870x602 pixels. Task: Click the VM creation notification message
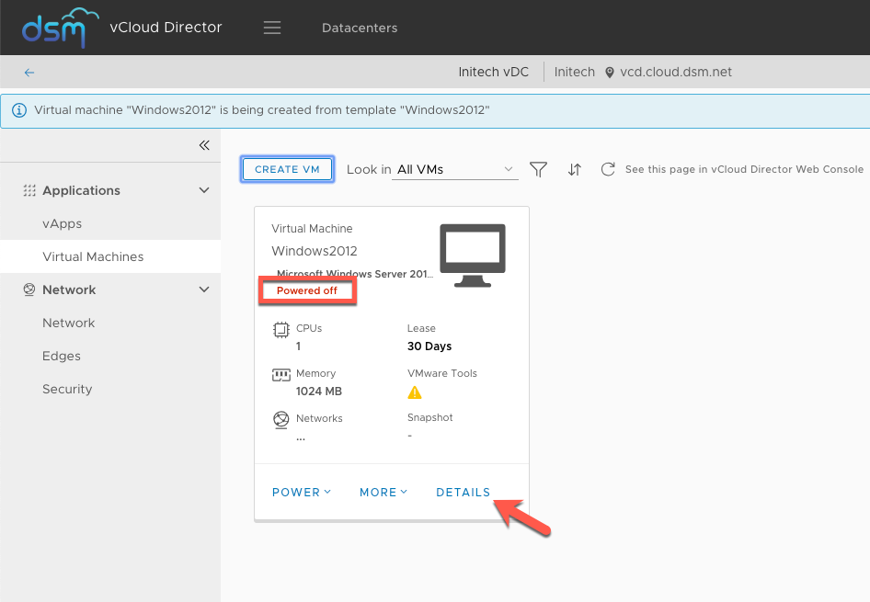pos(262,109)
